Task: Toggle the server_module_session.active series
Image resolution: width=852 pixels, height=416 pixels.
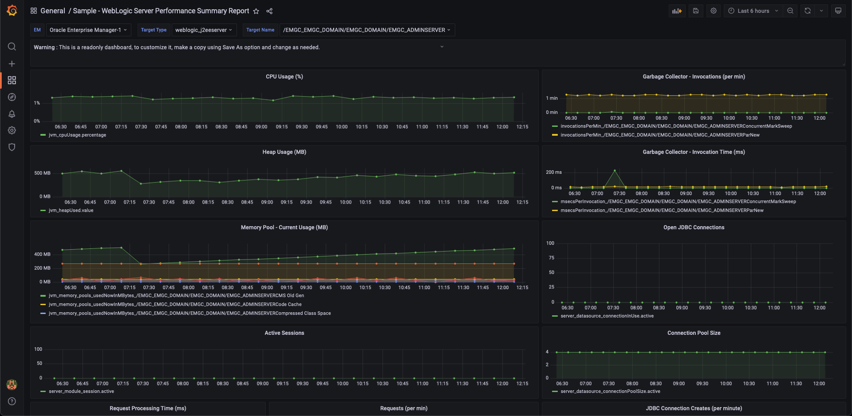Action: click(x=81, y=392)
